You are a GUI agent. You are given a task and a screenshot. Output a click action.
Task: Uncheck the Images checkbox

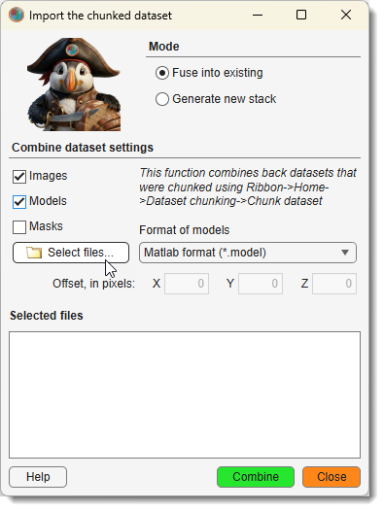(x=19, y=176)
